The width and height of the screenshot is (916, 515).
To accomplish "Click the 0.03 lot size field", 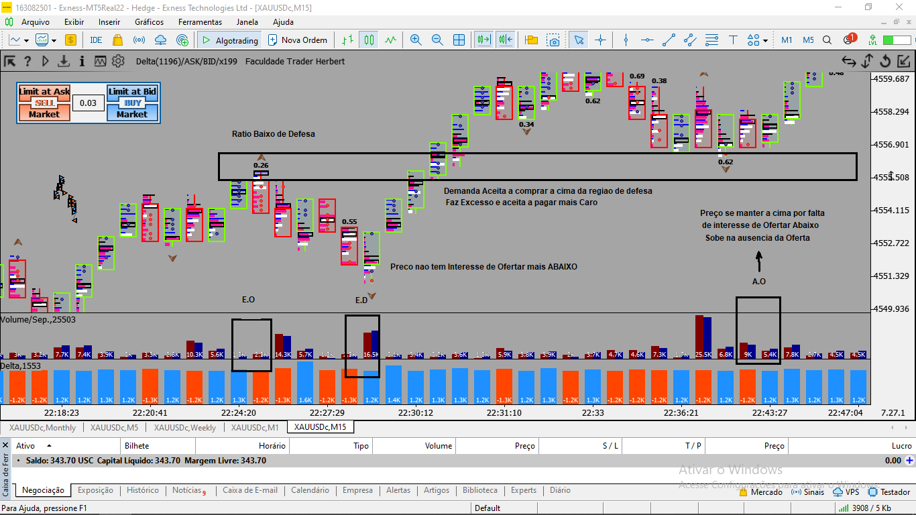I will (x=88, y=103).
